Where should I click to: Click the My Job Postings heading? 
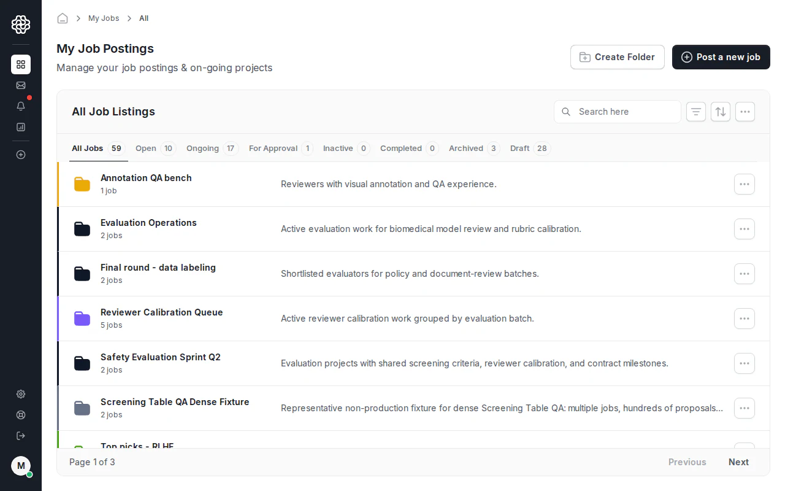[x=105, y=48]
